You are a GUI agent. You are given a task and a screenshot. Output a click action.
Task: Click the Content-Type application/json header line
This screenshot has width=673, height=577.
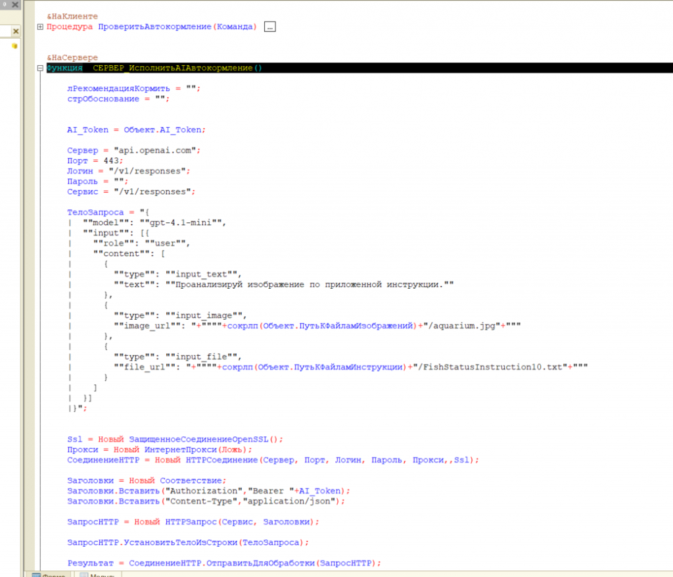206,501
